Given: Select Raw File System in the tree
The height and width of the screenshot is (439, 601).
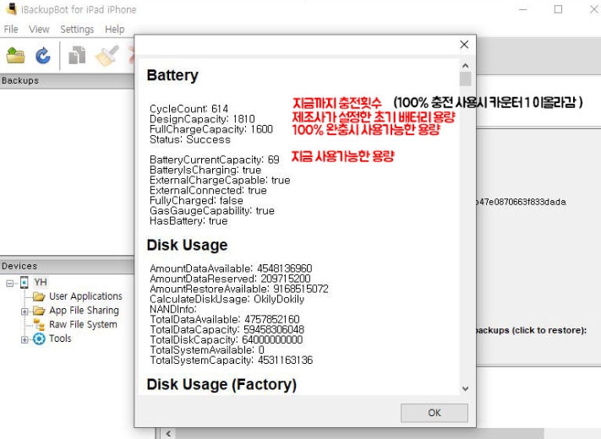Looking at the screenshot, I should (83, 324).
